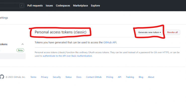The image size is (186, 104).
Task: Select the highlighted tokens sidebar item
Action: [x=13, y=56]
